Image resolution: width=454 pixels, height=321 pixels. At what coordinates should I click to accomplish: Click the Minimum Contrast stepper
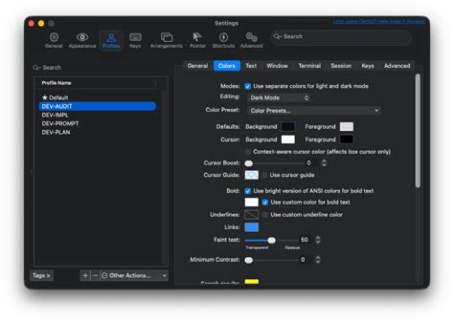318,259
